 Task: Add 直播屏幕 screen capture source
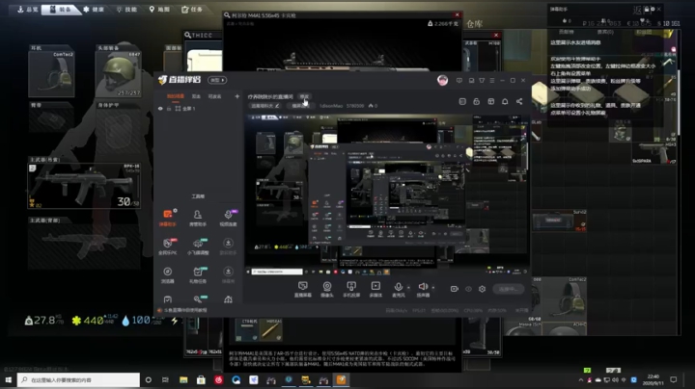coord(303,290)
